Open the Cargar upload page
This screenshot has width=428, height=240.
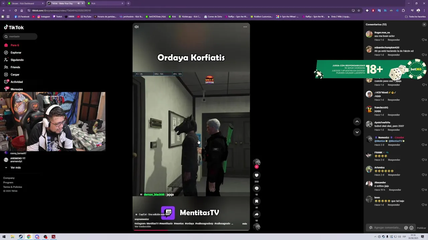15,74
